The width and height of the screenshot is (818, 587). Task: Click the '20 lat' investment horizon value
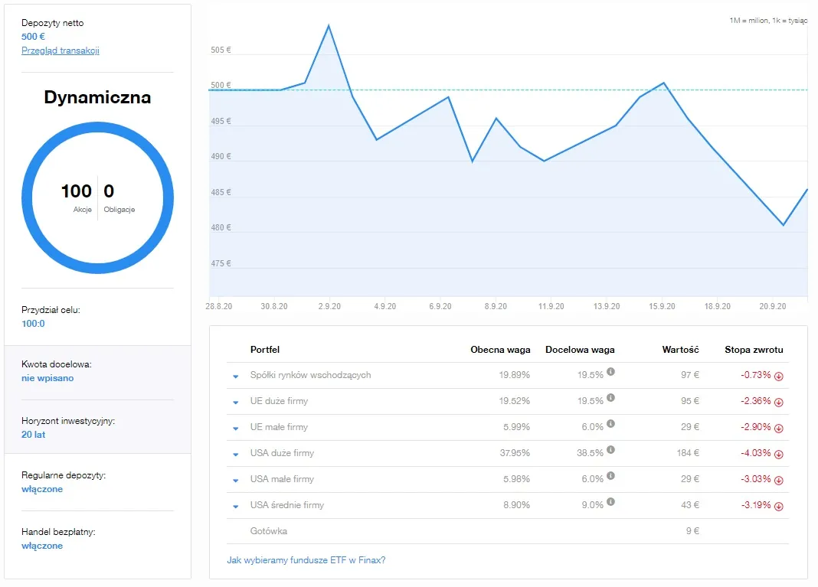pos(34,434)
